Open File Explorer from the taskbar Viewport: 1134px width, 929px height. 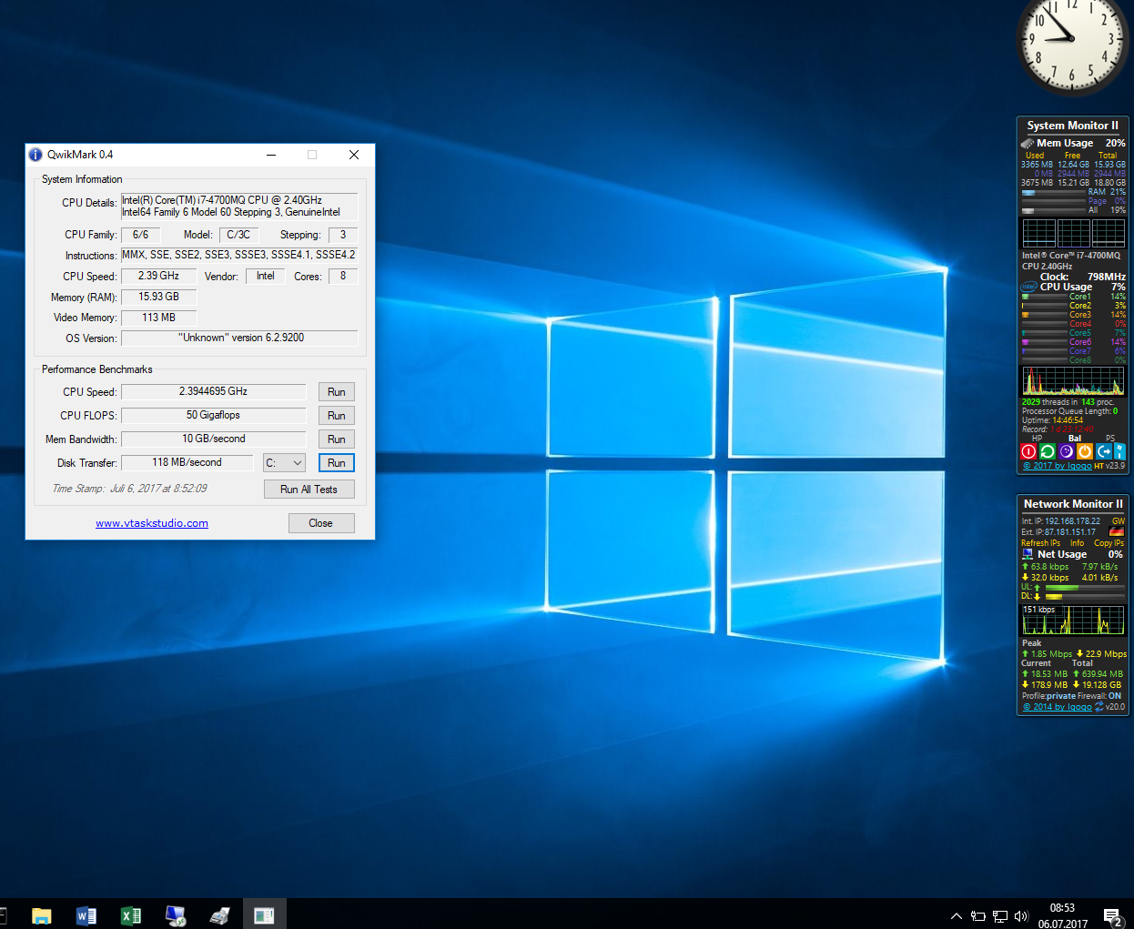pyautogui.click(x=42, y=915)
